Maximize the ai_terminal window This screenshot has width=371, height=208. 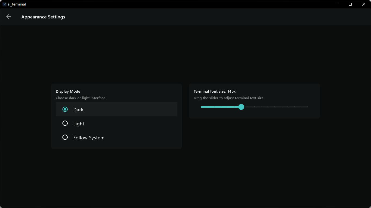coord(350,4)
